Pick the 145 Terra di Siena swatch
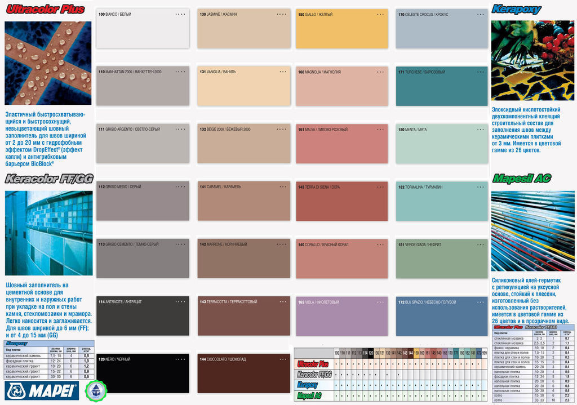Viewport: 577px width, 405px height. click(342, 201)
